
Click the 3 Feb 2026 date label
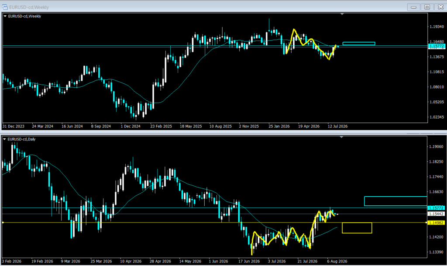(12, 261)
